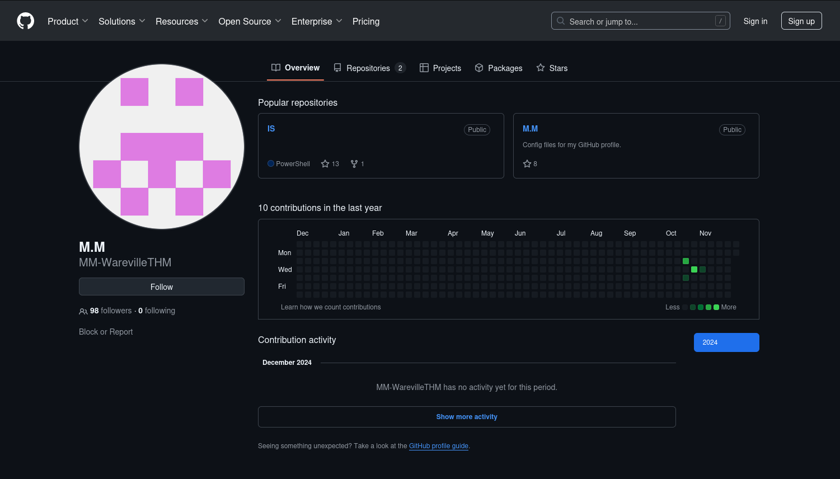Select the 2024 year filter
The width and height of the screenshot is (840, 479).
point(726,342)
